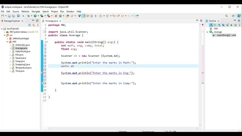This screenshot has width=242, height=136.
Task: Click the New file toolbar icon
Action: (3, 16)
